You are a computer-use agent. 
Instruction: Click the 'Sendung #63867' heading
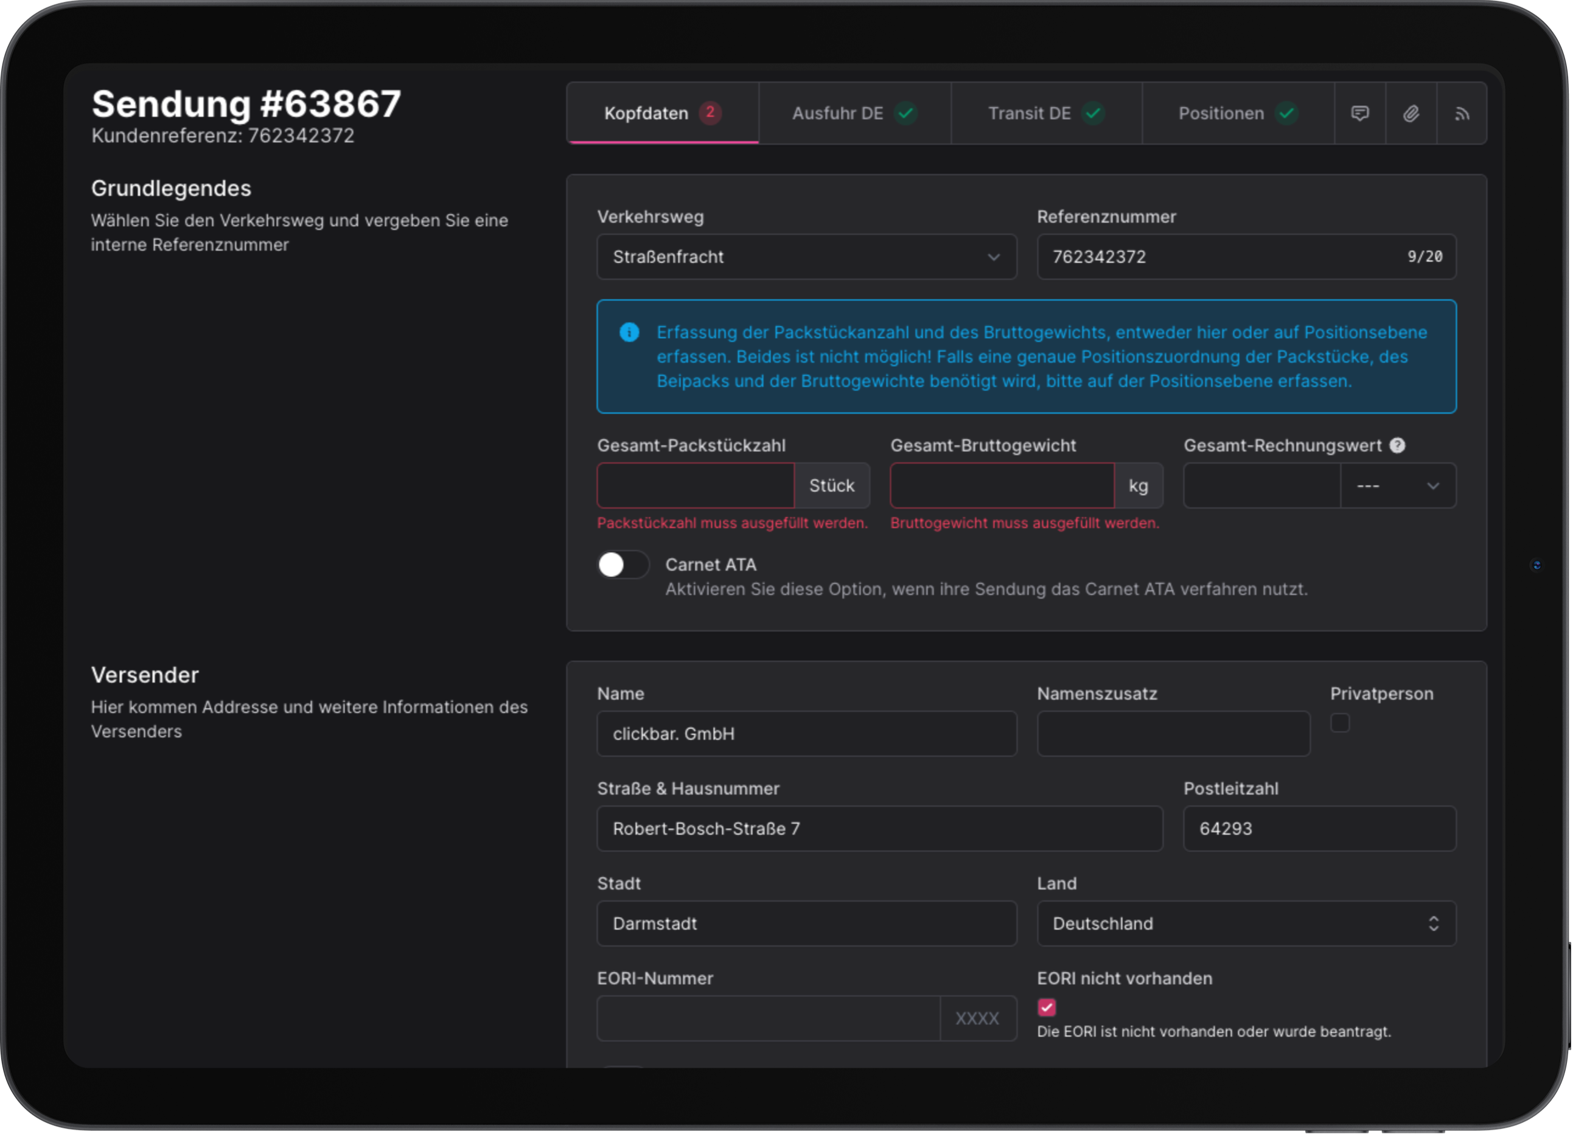coord(246,104)
